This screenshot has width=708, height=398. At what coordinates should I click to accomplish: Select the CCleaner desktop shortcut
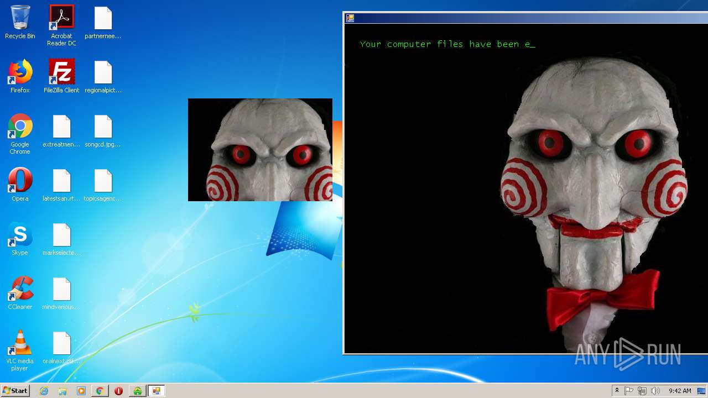point(20,294)
